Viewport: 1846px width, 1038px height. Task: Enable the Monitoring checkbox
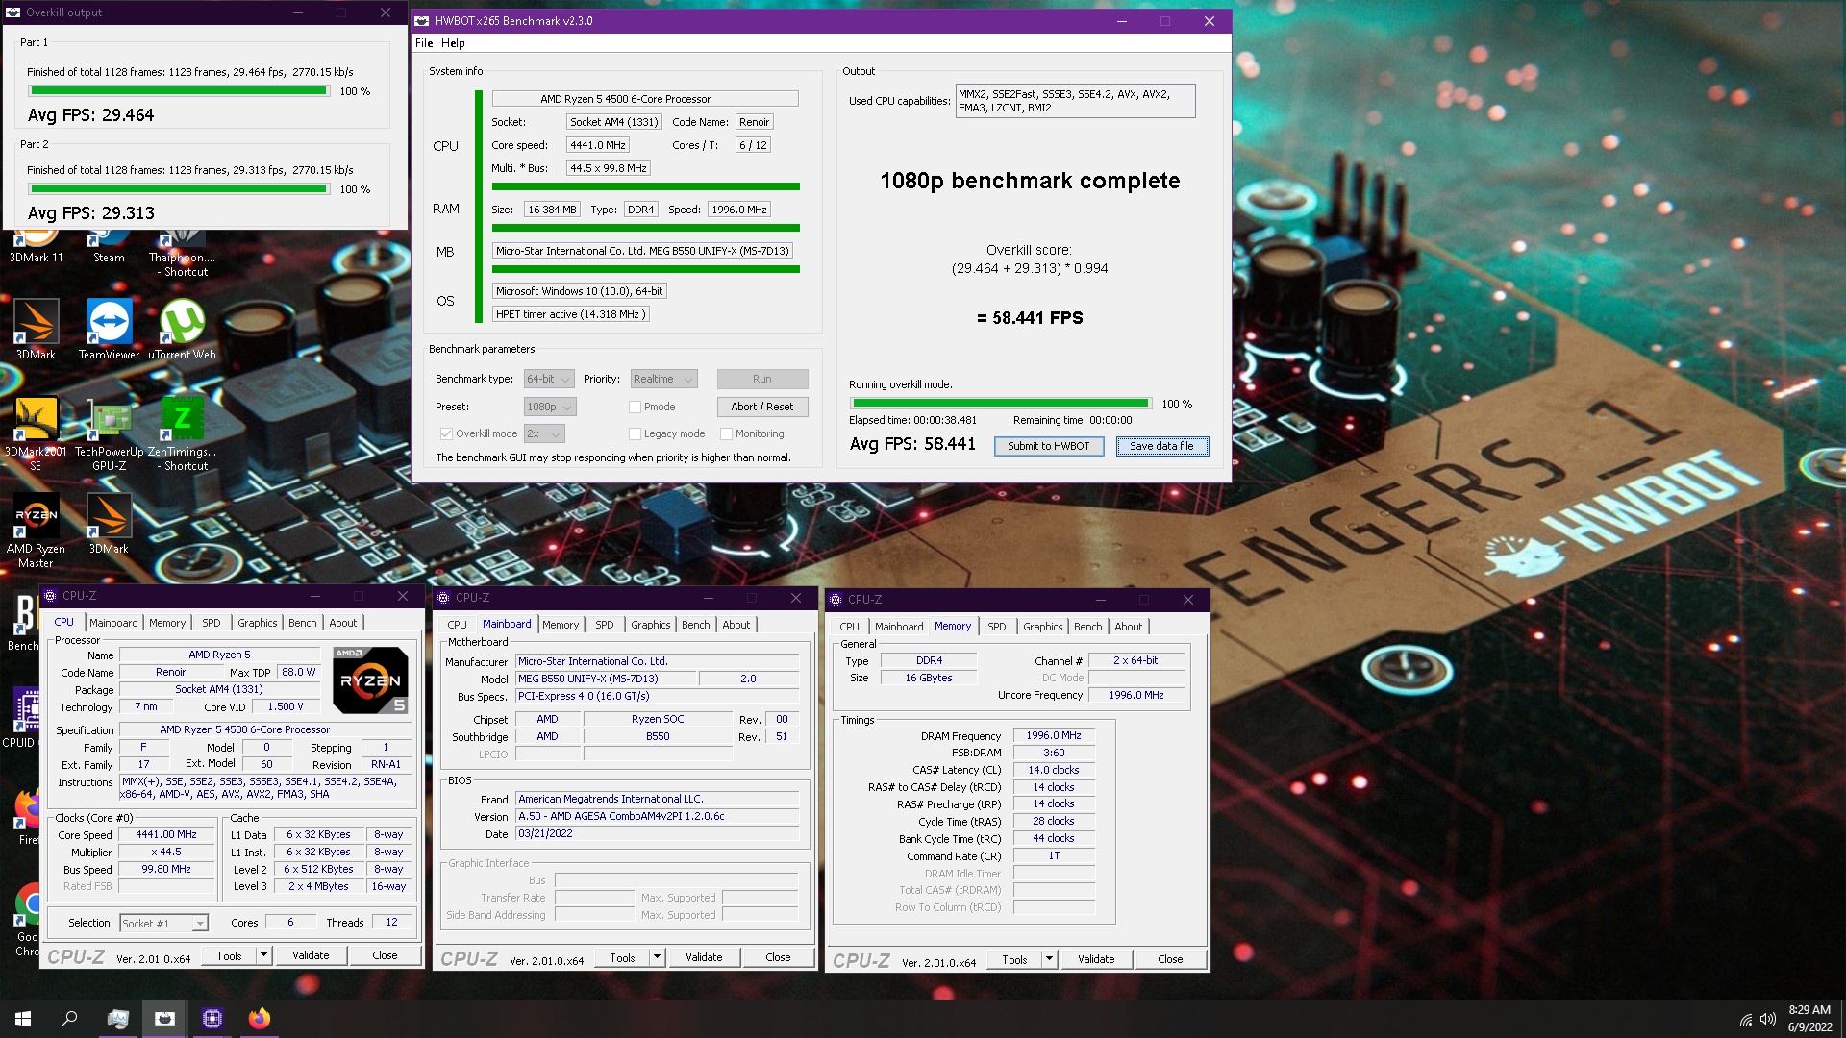726,433
